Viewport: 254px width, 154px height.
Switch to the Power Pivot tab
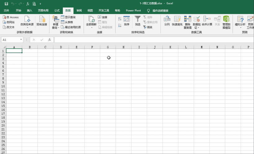(133, 11)
